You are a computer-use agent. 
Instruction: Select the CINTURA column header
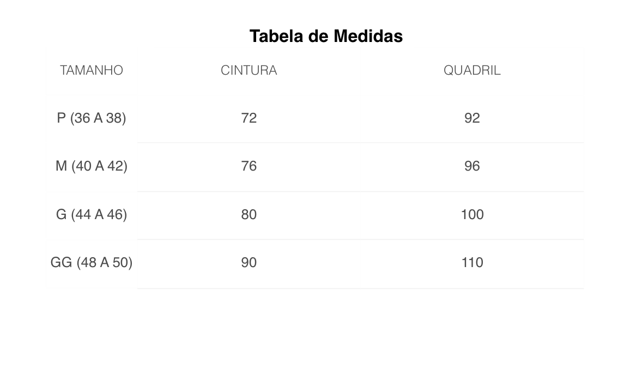249,70
